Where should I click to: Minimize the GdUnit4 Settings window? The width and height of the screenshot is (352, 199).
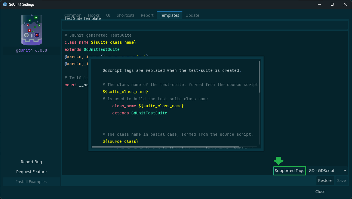pyautogui.click(x=319, y=4)
